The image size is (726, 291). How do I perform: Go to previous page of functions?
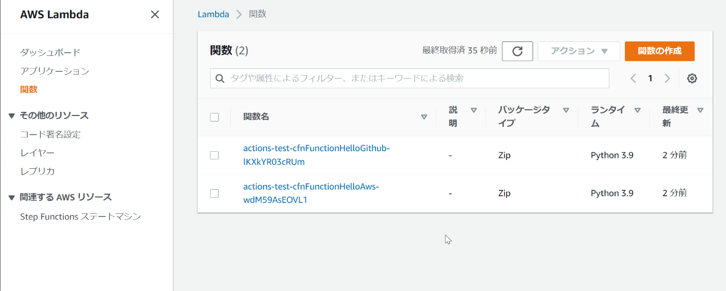[633, 78]
